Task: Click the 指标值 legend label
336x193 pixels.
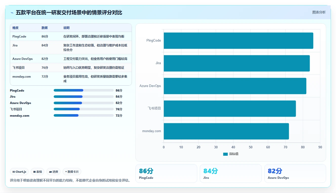Action: pos(234,154)
